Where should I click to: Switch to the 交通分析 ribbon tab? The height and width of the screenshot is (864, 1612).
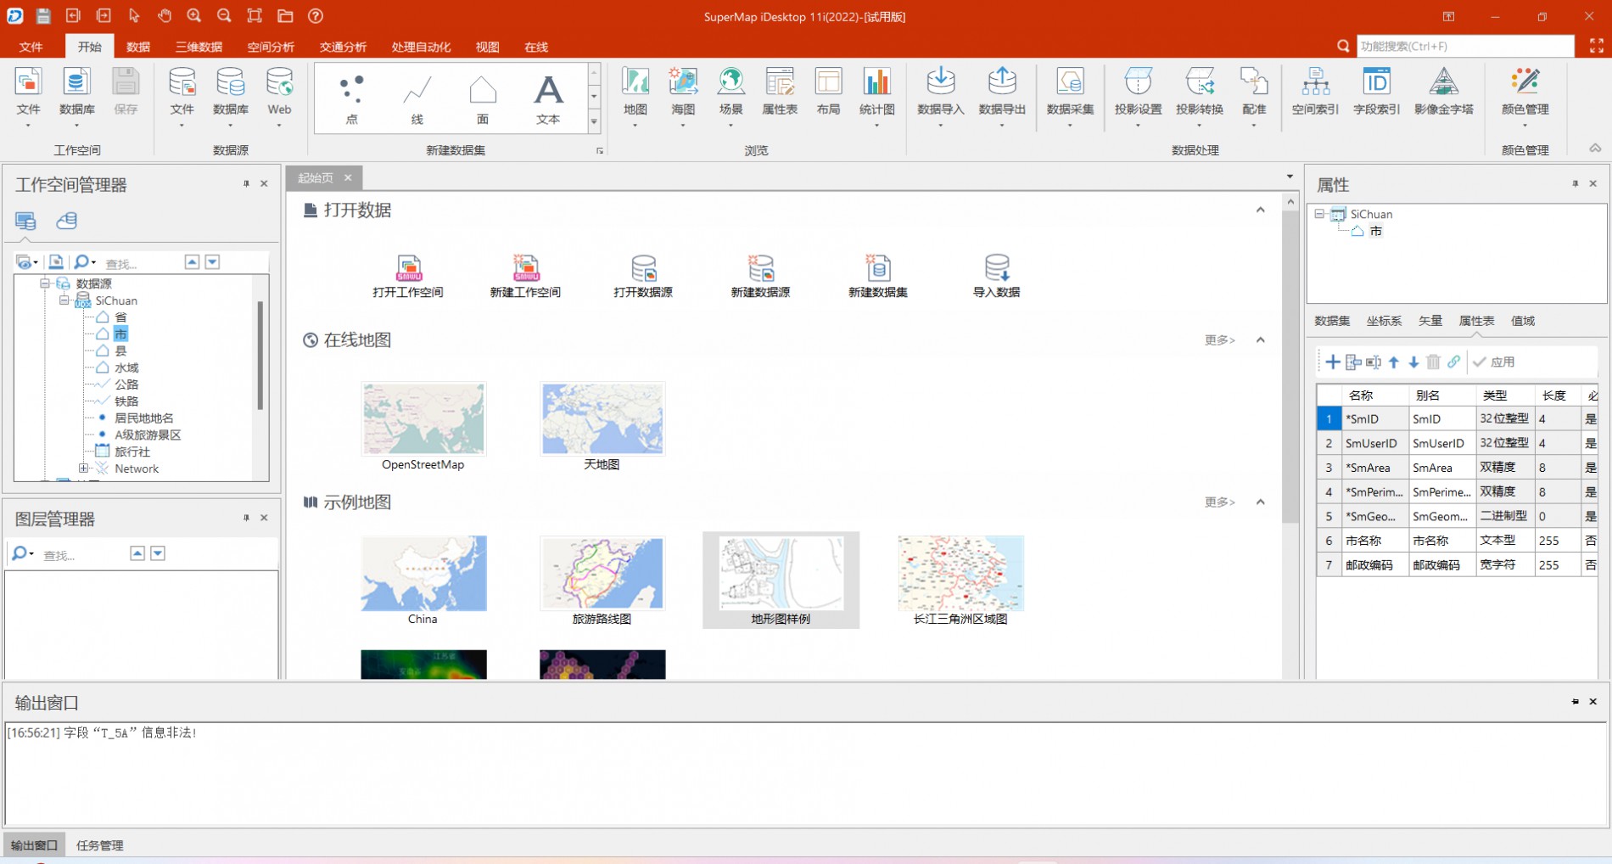tap(343, 47)
